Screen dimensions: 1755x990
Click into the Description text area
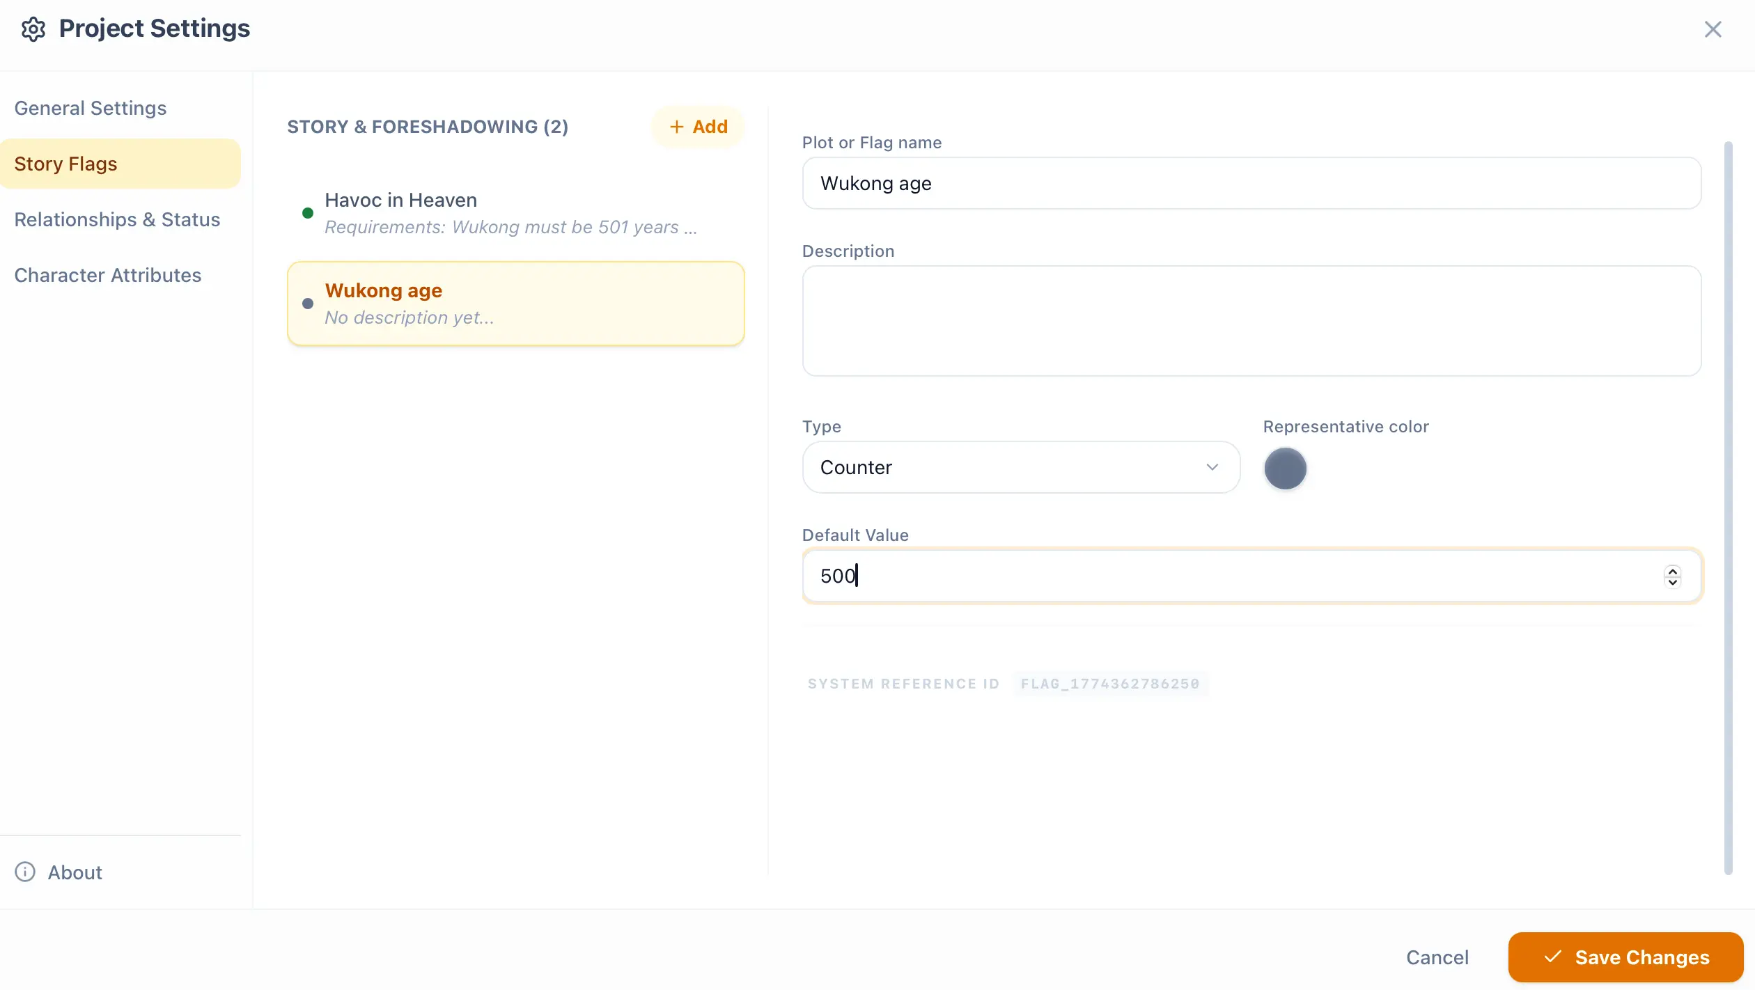[1251, 321]
